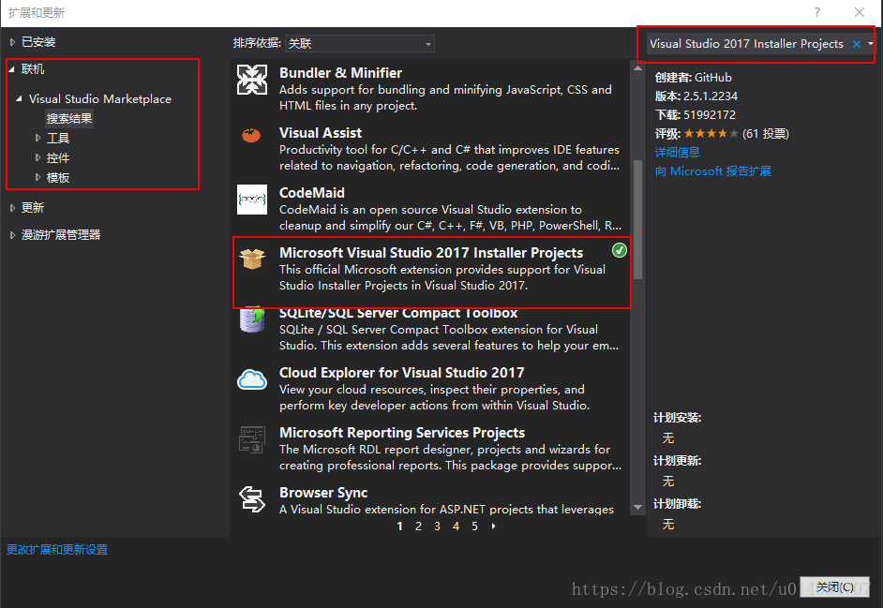This screenshot has height=608, width=883.
Task: Click the scrollbar up arrow
Action: (x=638, y=68)
